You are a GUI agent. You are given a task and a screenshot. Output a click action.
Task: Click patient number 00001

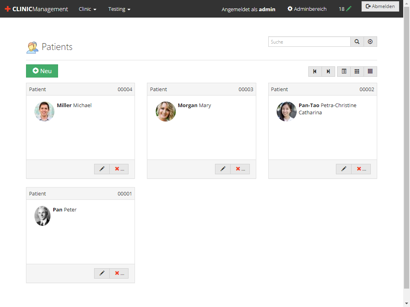(125, 194)
